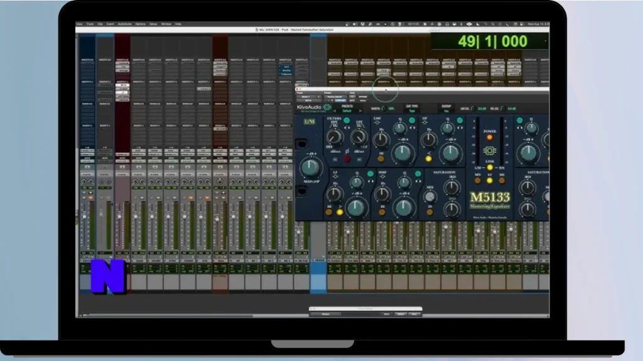Select MN mono mode
This screenshot has height=361, width=643.
[x=477, y=180]
